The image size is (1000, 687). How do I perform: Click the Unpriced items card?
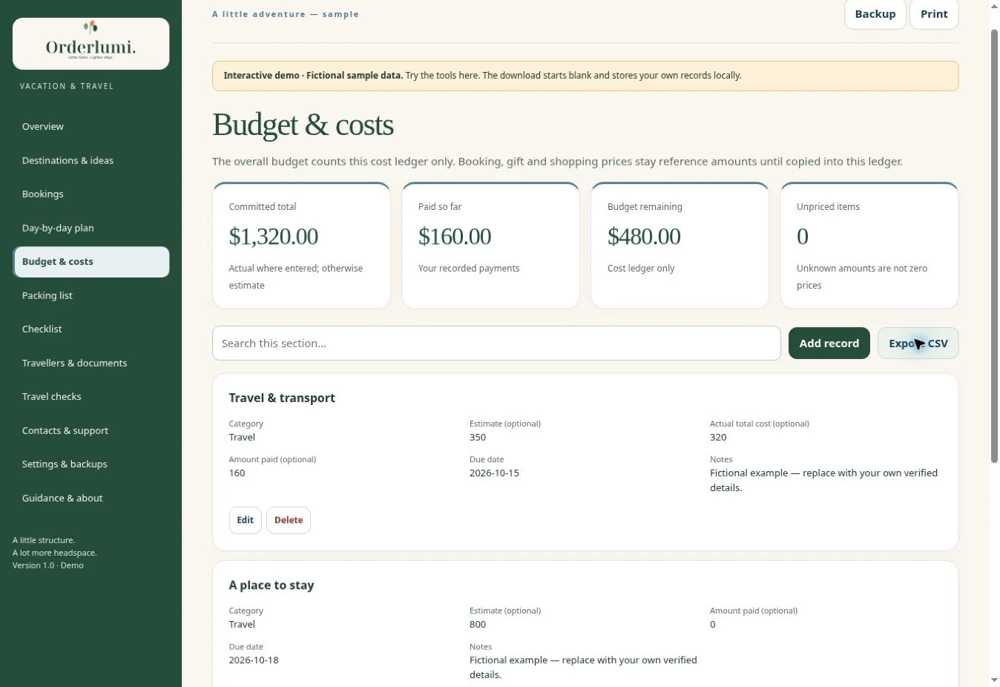869,246
